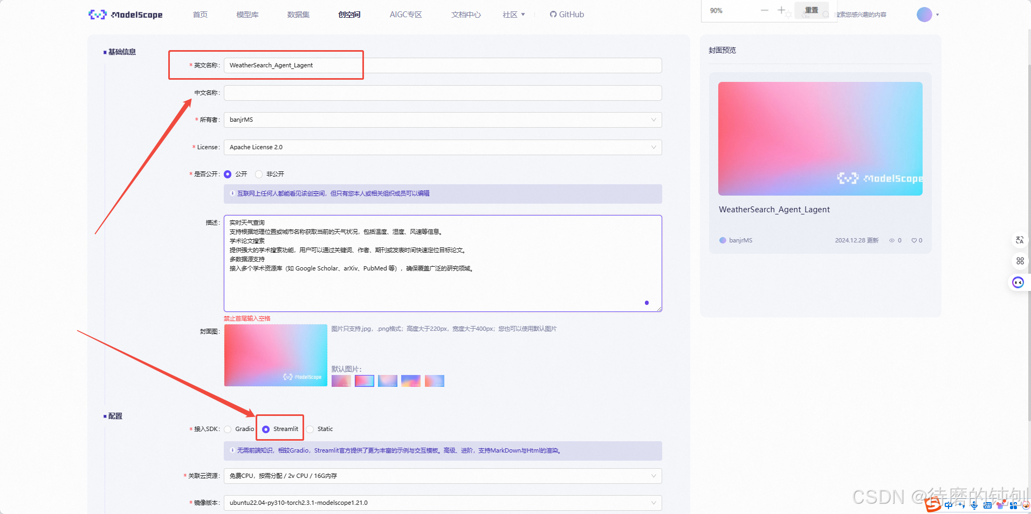Go to 首页 tab
Viewport: 1031px width, 514px height.
(200, 15)
